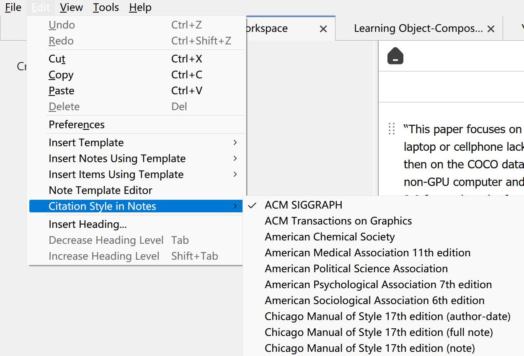The image size is (524, 356).
Task: Close the Learning Object-Compos... tab
Action: (491, 29)
